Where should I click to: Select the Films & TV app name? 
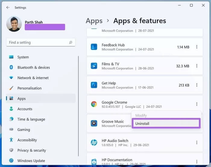coord(110,64)
